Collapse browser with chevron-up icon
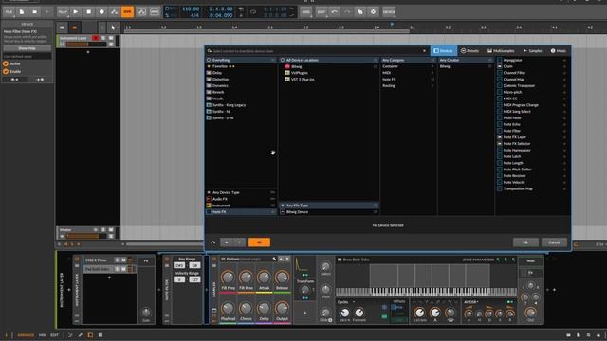This screenshot has width=607, height=341. click(x=212, y=242)
